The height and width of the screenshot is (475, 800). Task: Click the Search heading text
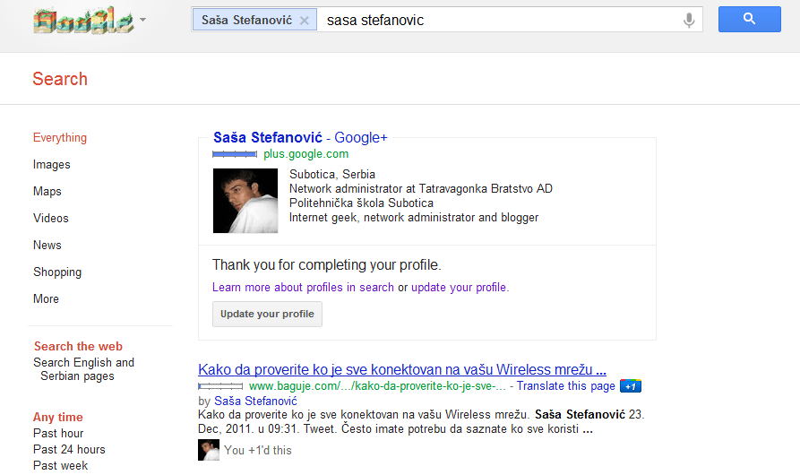coord(60,79)
